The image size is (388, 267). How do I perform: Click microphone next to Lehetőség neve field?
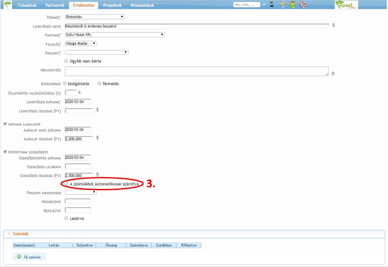334,26
